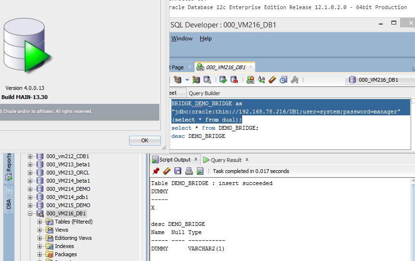Click the To Upper/Lower/InitCap icon

[x=261, y=80]
